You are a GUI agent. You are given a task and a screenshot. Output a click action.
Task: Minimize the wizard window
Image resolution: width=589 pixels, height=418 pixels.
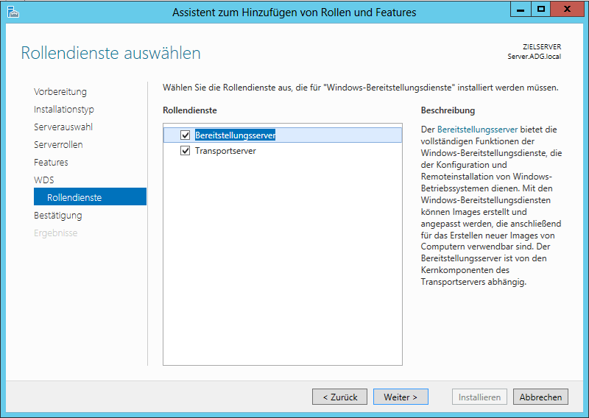(x=521, y=10)
